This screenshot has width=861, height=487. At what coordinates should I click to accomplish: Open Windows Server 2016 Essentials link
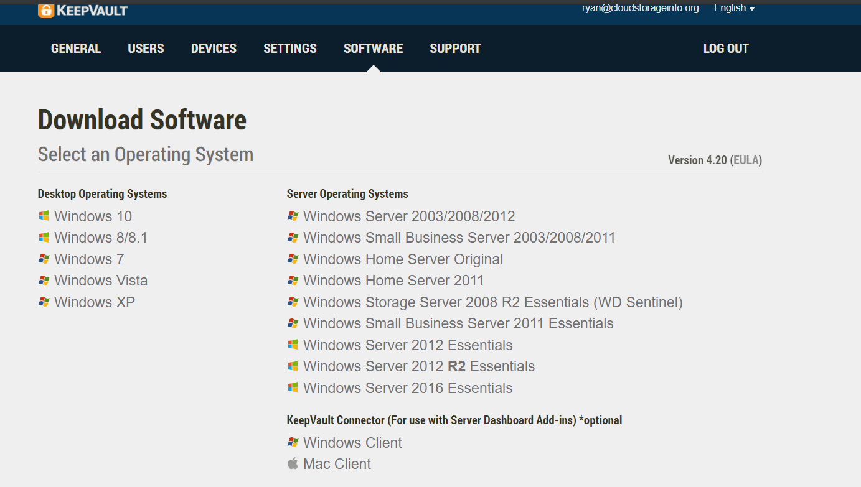[x=408, y=388]
